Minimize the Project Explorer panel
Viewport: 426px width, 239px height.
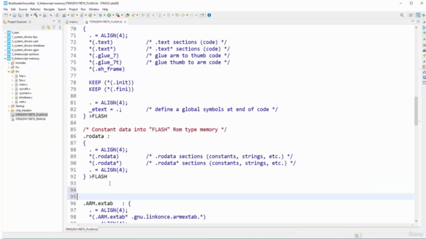pos(54,21)
